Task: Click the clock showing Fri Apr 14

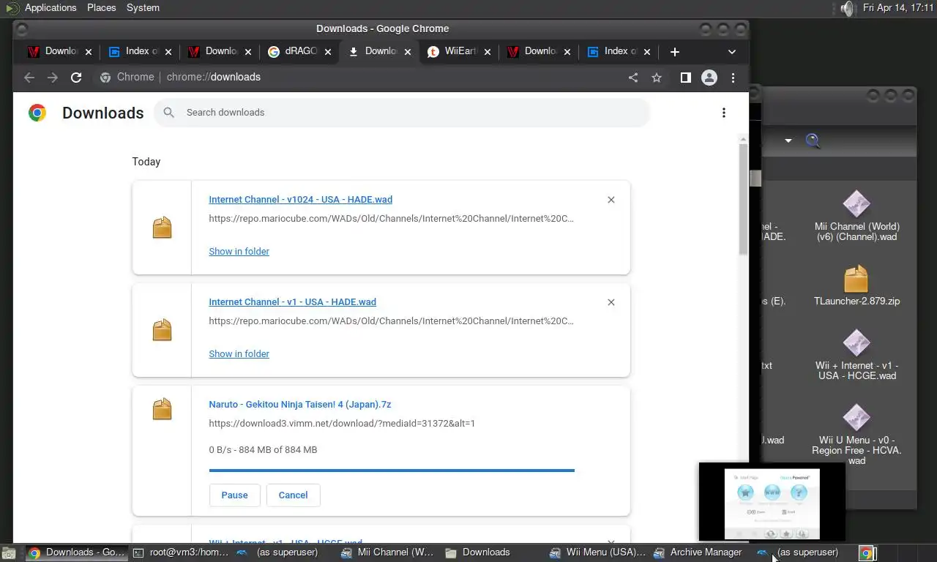Action: point(898,8)
